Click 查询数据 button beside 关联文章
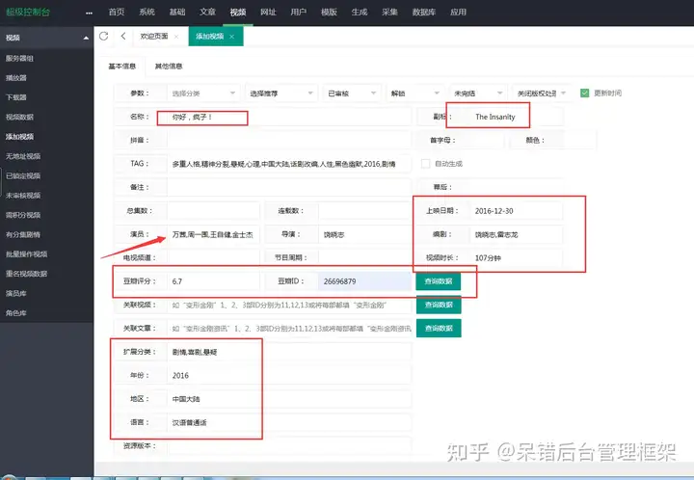 (439, 329)
